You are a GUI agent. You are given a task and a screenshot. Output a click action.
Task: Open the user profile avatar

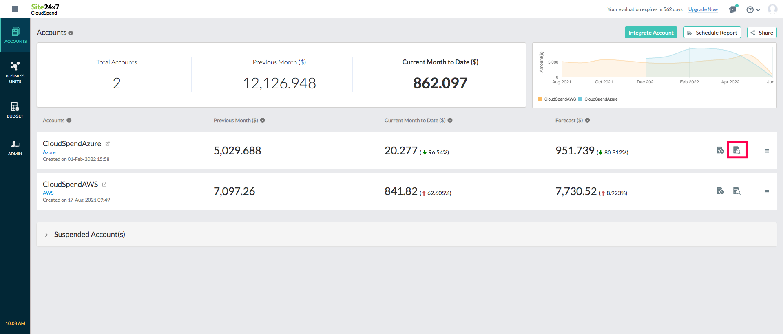point(772,9)
